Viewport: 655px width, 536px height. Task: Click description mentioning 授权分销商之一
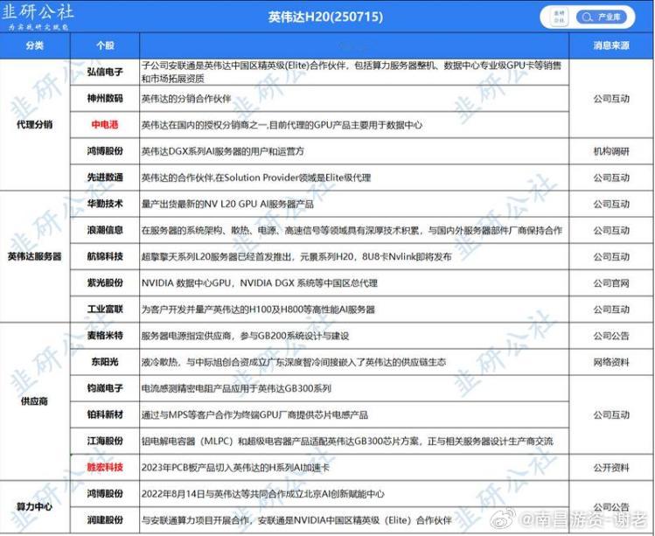click(282, 125)
